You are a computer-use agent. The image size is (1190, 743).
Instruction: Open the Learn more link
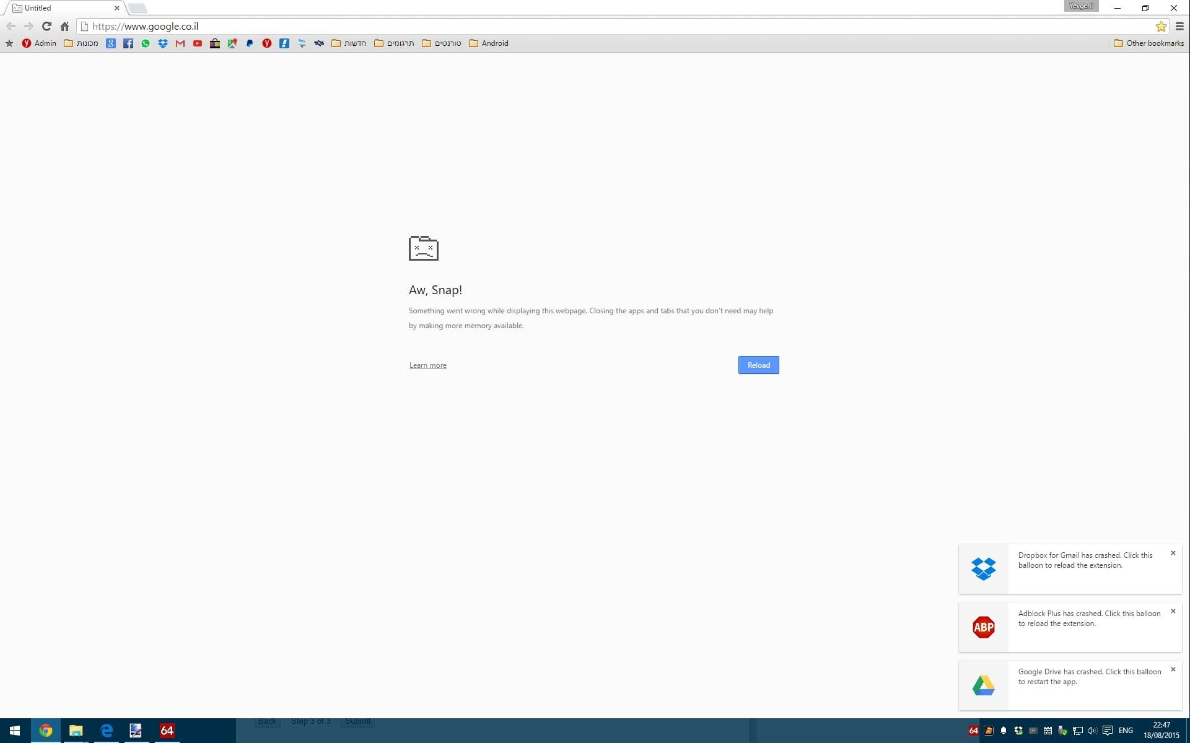tap(427, 365)
